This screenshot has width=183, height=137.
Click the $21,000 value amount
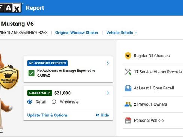[63, 93]
